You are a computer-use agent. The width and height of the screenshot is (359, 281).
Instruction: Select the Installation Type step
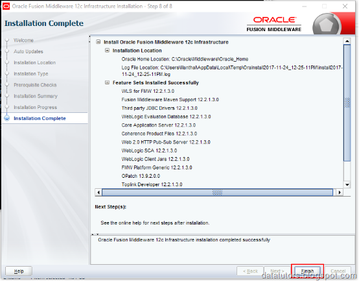tap(31, 74)
